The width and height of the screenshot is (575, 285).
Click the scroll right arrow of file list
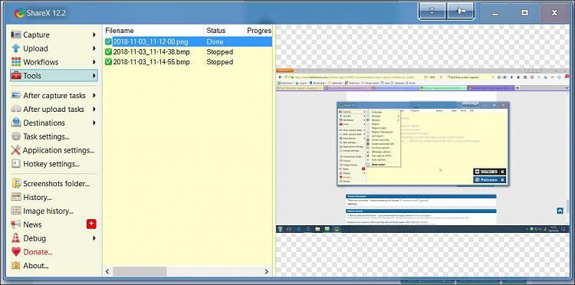[x=267, y=271]
